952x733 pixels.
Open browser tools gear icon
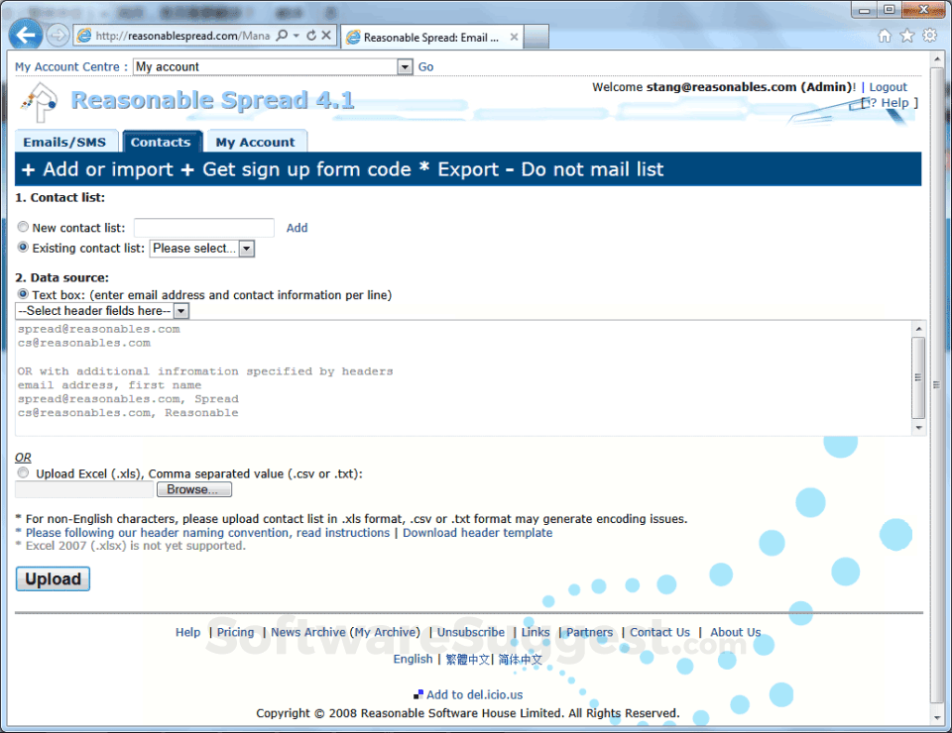[x=929, y=36]
